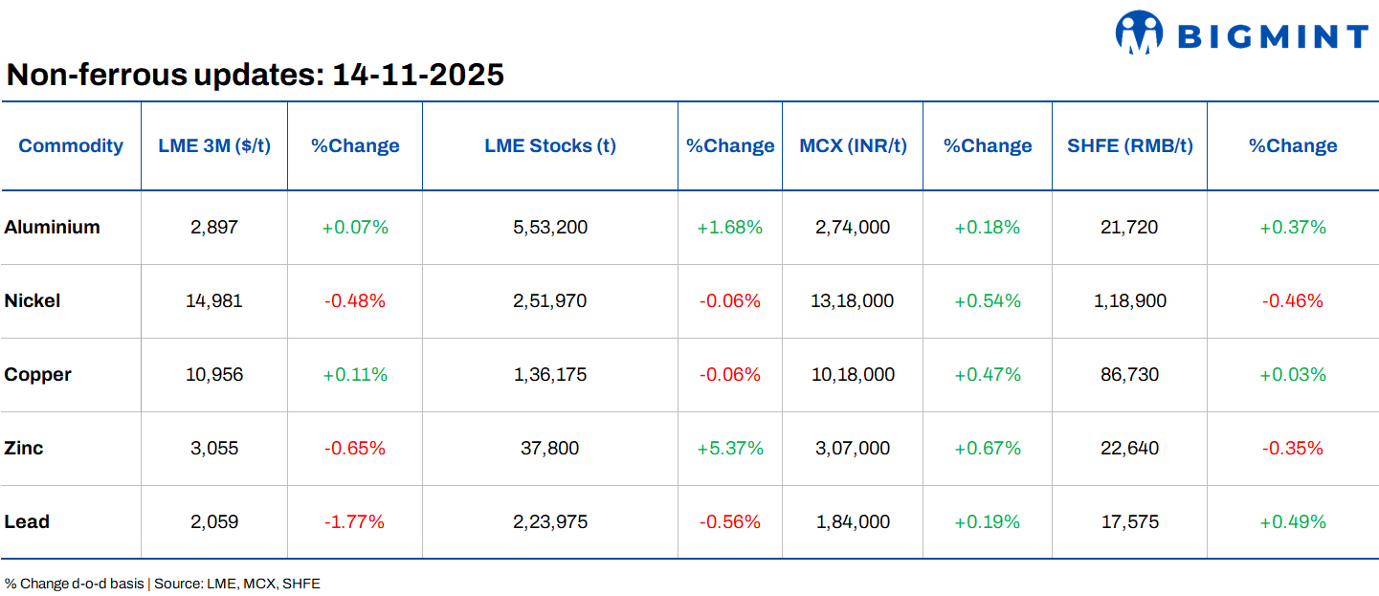Expand the Lead commodity row
This screenshot has height=596, width=1379.
(27, 521)
